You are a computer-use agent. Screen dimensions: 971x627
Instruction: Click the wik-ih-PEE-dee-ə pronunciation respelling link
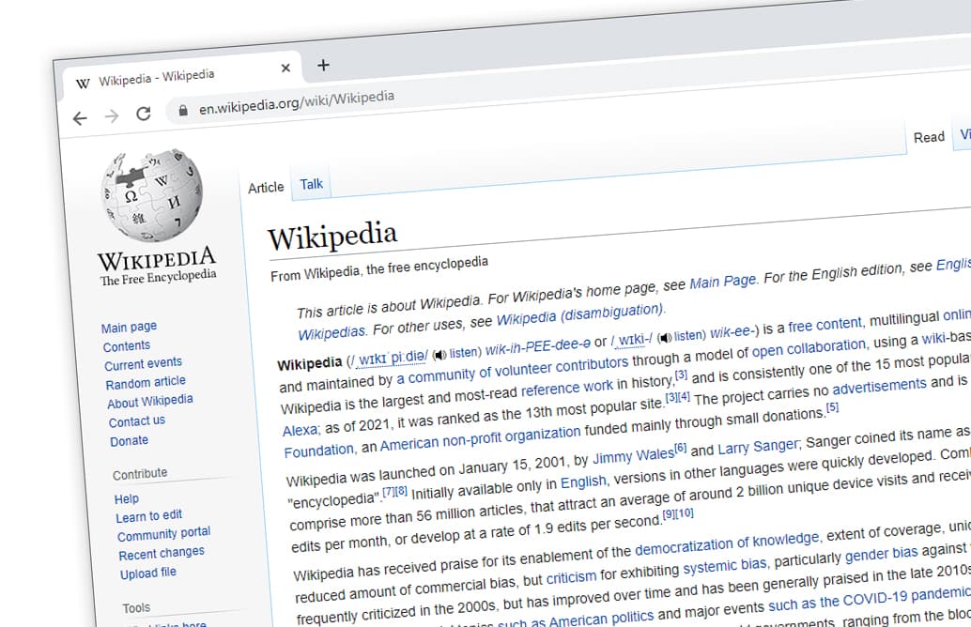coord(537,347)
